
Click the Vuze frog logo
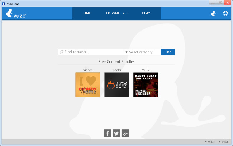pos(14,14)
